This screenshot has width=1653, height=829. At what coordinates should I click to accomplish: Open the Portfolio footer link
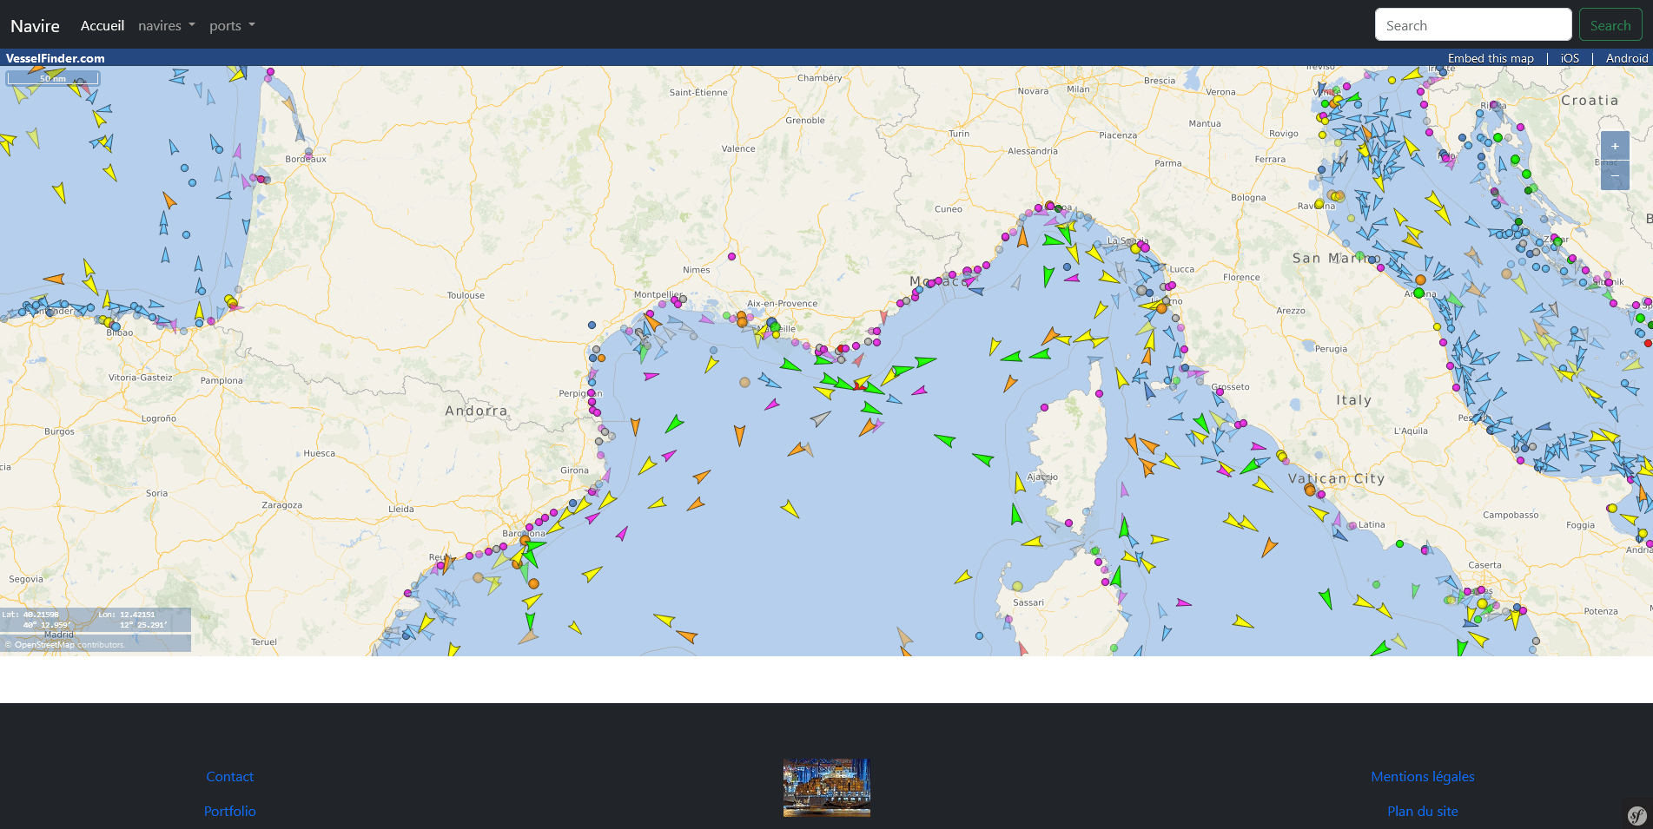point(230,812)
